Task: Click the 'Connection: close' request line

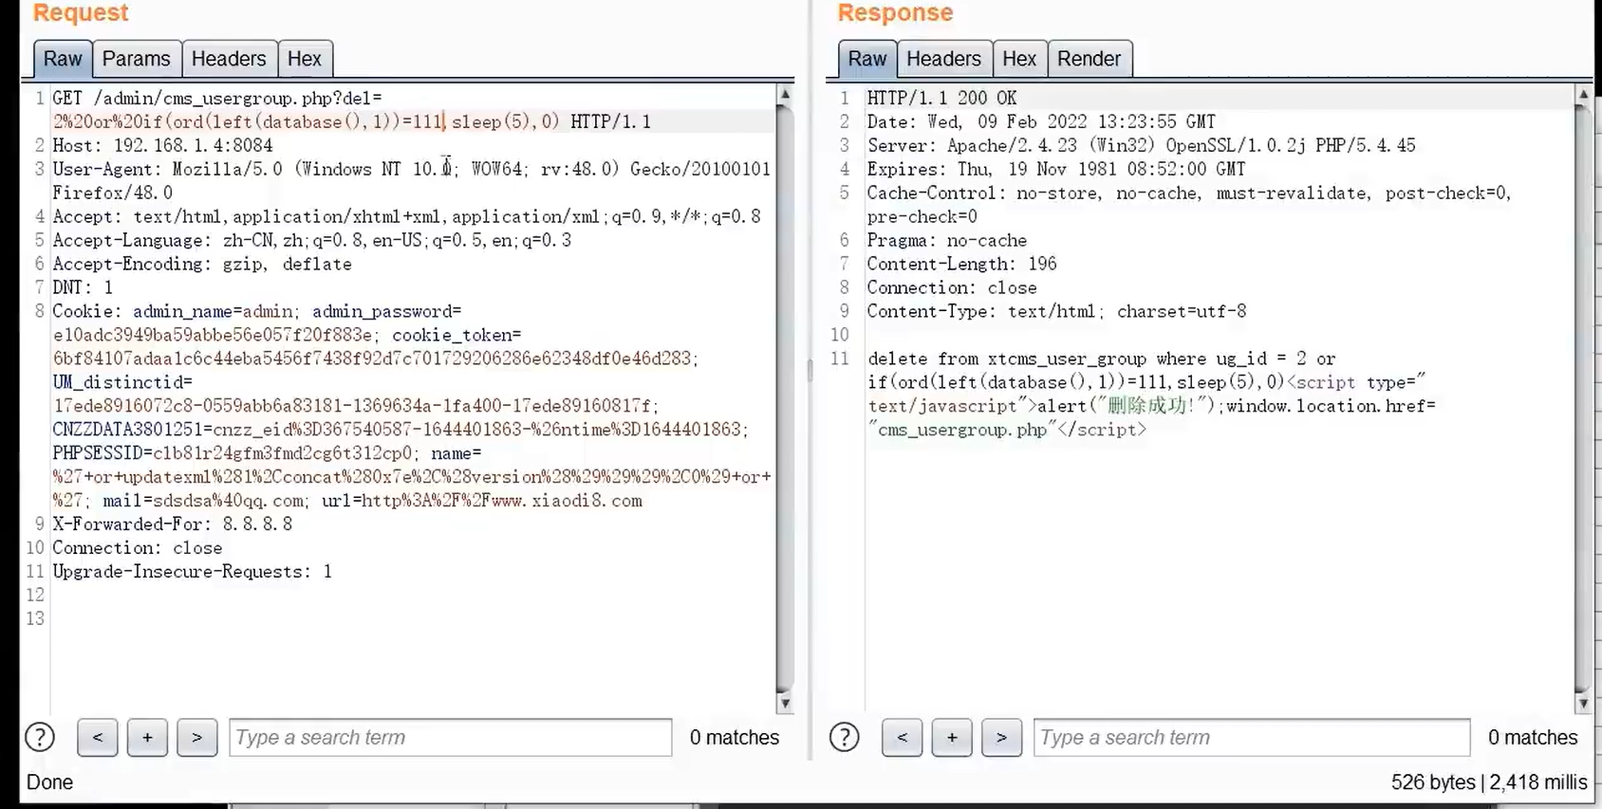Action: tap(138, 547)
